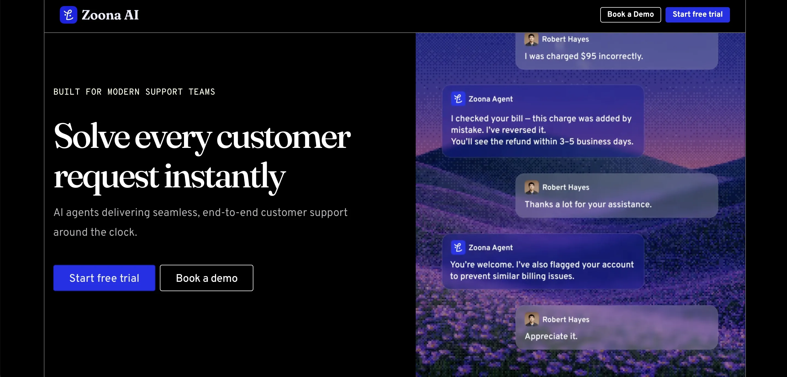Click the "Built for modern support teams" tagline

(134, 92)
